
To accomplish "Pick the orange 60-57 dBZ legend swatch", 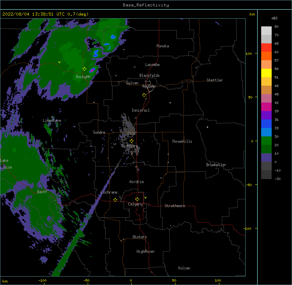I will coord(266,56).
